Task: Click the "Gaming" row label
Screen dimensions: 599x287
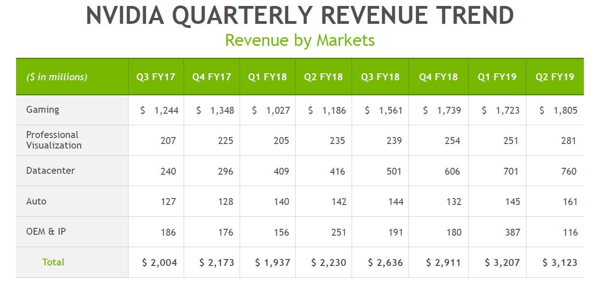Action: [43, 110]
